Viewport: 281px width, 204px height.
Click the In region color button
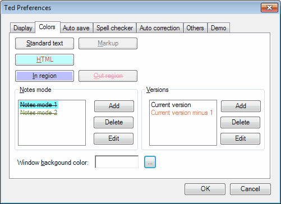pyautogui.click(x=44, y=76)
